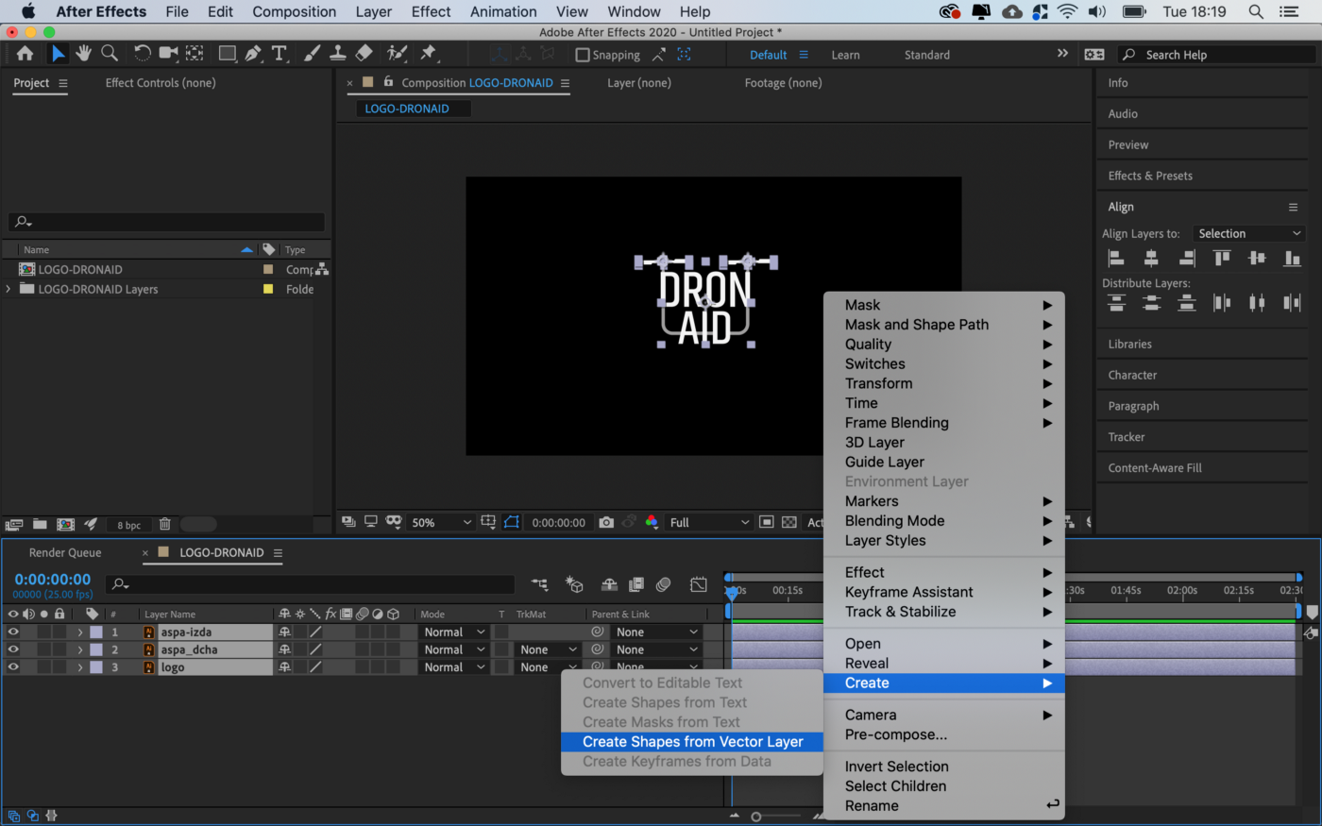Delete selected item with trash icon
This screenshot has height=826, width=1322.
(x=164, y=524)
